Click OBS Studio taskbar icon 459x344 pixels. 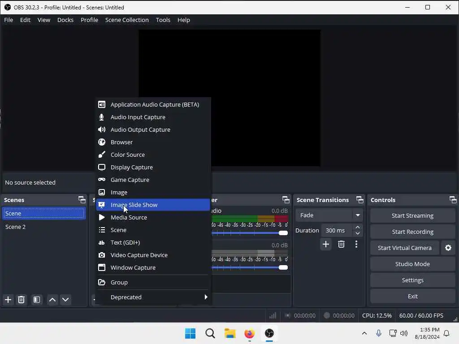pos(269,333)
